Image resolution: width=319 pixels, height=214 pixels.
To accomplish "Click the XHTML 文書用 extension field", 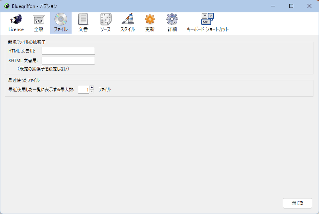I will [68, 60].
